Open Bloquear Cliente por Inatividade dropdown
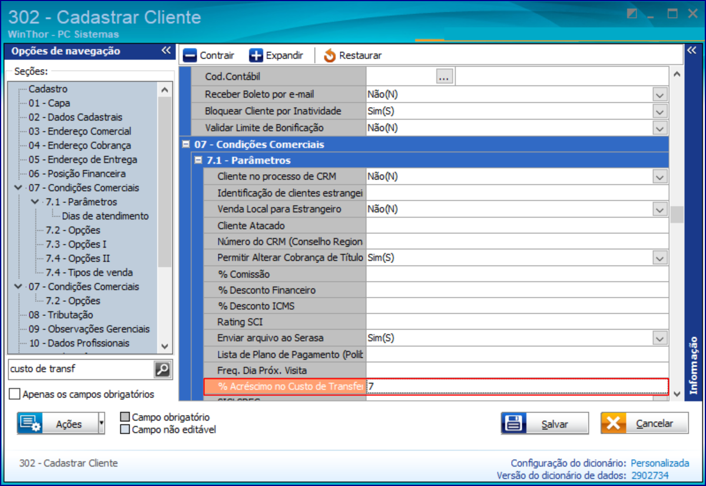Screen dimensions: 706x486 point(659,112)
